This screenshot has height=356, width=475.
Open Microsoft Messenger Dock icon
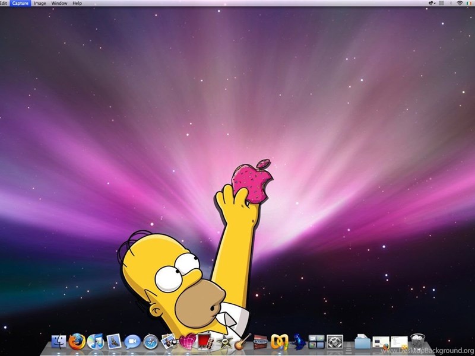tap(279, 342)
